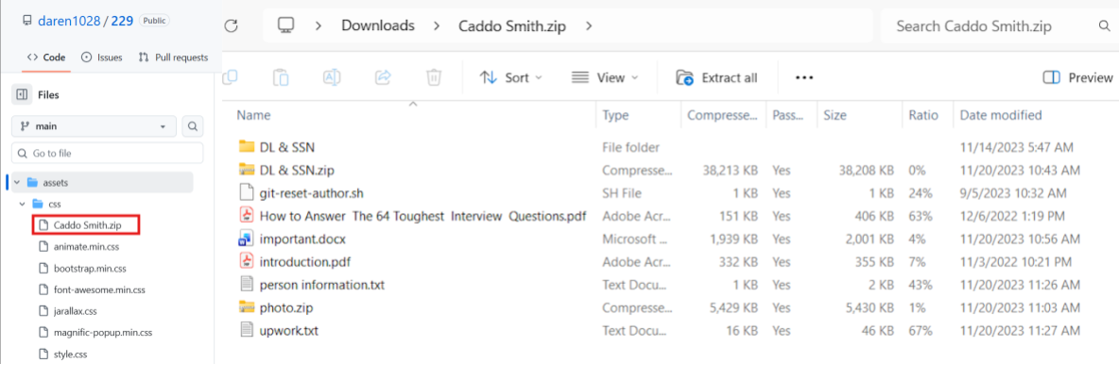Viewport: 1119px width, 380px height.
Task: Click the Copy toolbar icon
Action: coord(232,77)
